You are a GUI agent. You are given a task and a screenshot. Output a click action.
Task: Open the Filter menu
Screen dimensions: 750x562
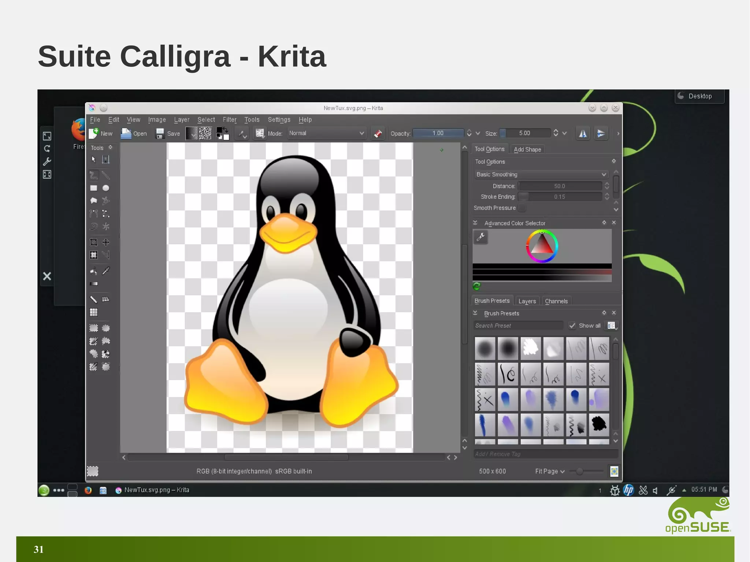(230, 120)
